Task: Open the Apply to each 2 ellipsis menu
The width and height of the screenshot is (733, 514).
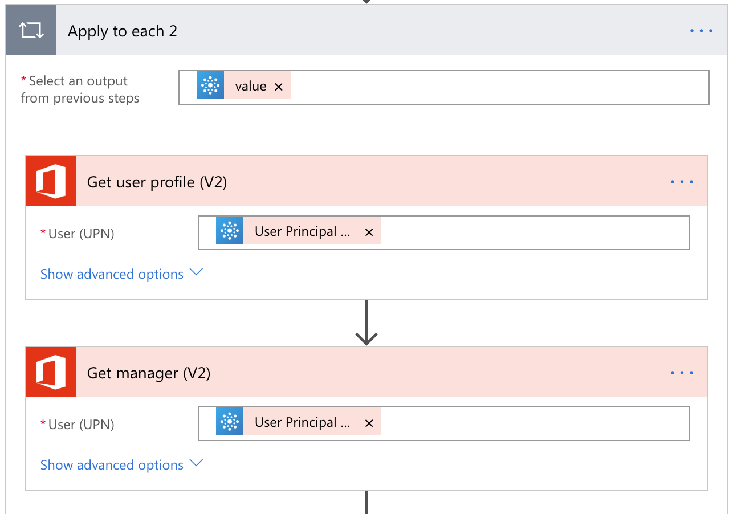Action: pos(701,31)
